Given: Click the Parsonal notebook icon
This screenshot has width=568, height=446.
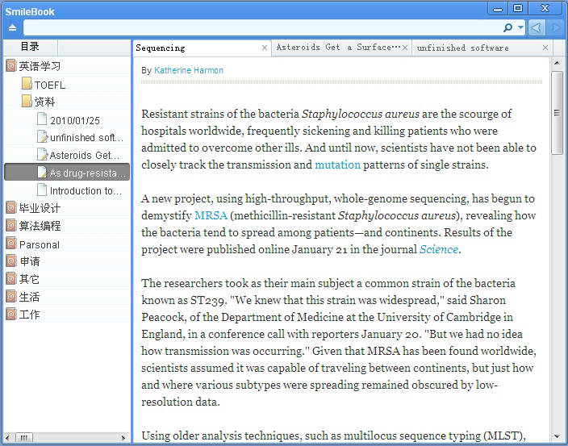Looking at the screenshot, I should coord(11,243).
